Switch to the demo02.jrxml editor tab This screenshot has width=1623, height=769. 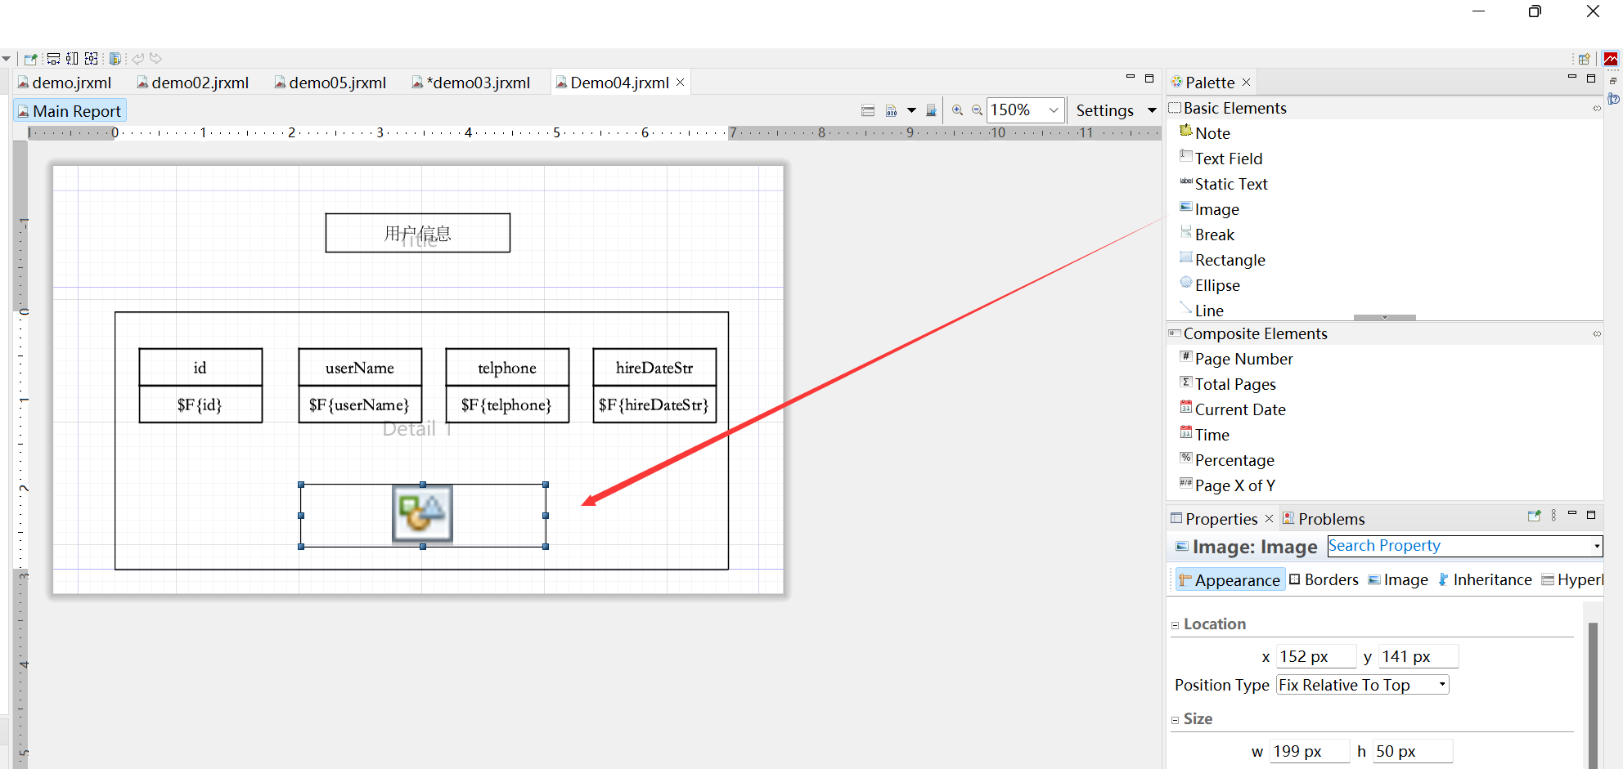click(x=199, y=83)
